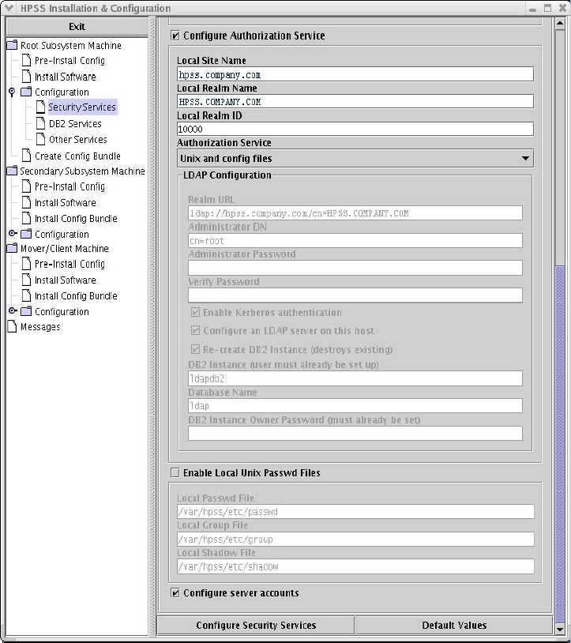Viewport: 571px width, 643px height.
Task: Click the vertical scrollbar thumb
Action: [560, 444]
